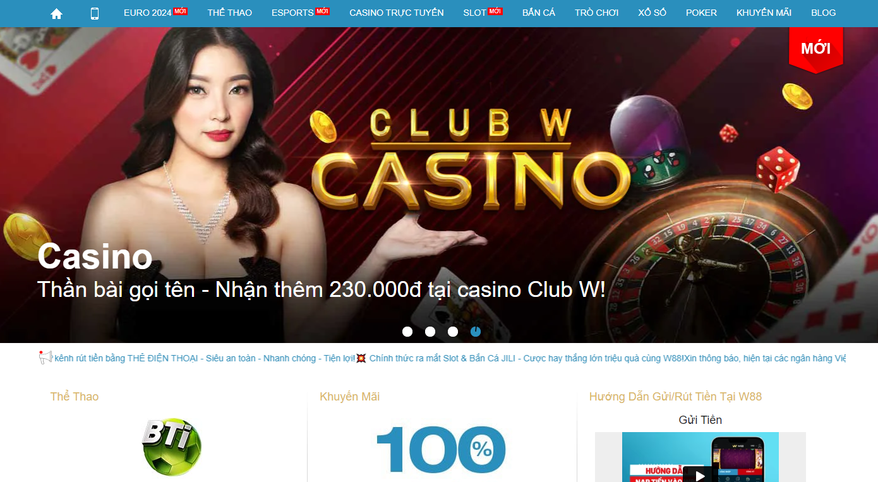Select the third carousel slide dot
The height and width of the screenshot is (482, 878).
tap(453, 332)
